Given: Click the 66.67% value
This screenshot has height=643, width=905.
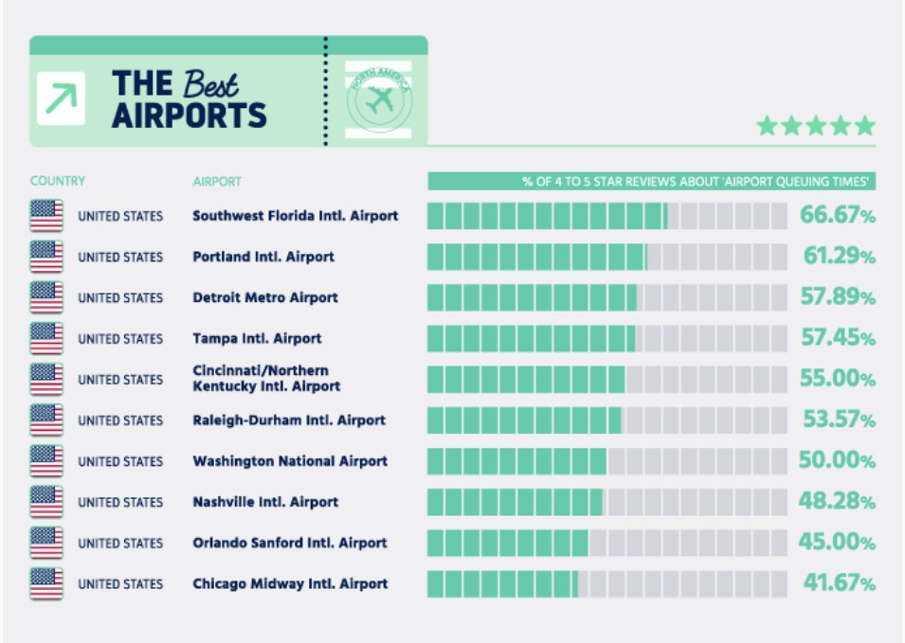Looking at the screenshot, I should [838, 215].
